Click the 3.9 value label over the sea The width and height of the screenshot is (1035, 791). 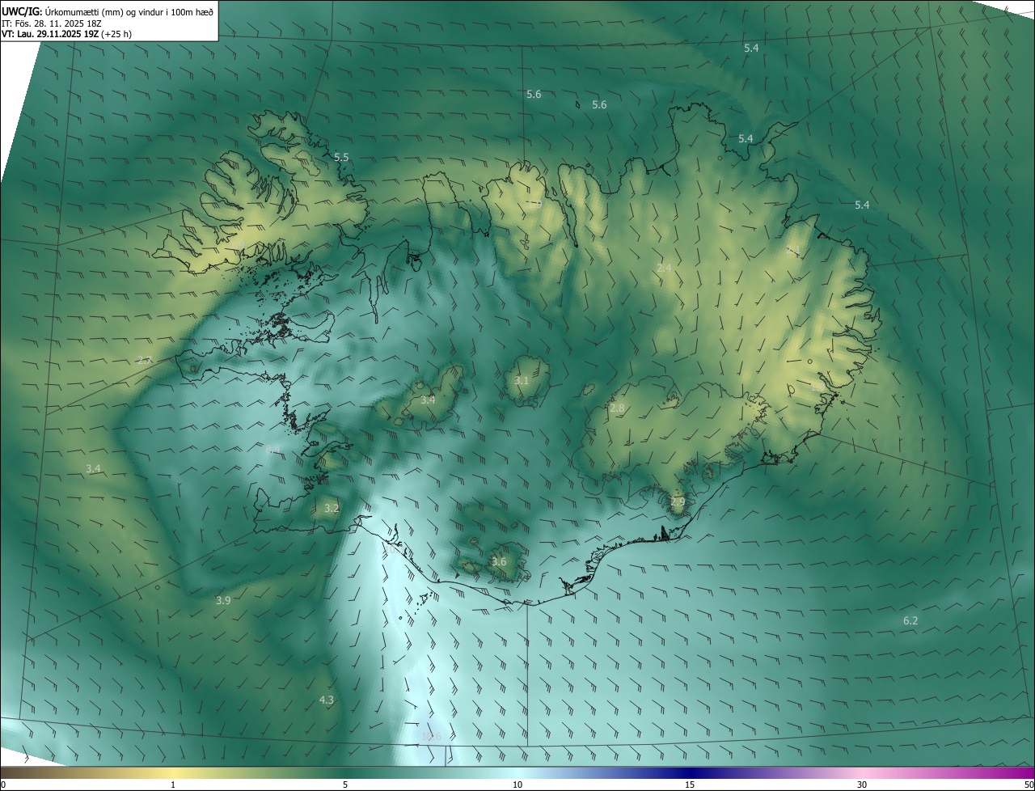click(x=223, y=600)
